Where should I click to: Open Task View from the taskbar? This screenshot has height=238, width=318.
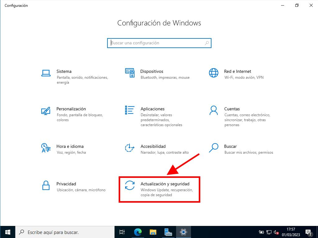click(122, 232)
